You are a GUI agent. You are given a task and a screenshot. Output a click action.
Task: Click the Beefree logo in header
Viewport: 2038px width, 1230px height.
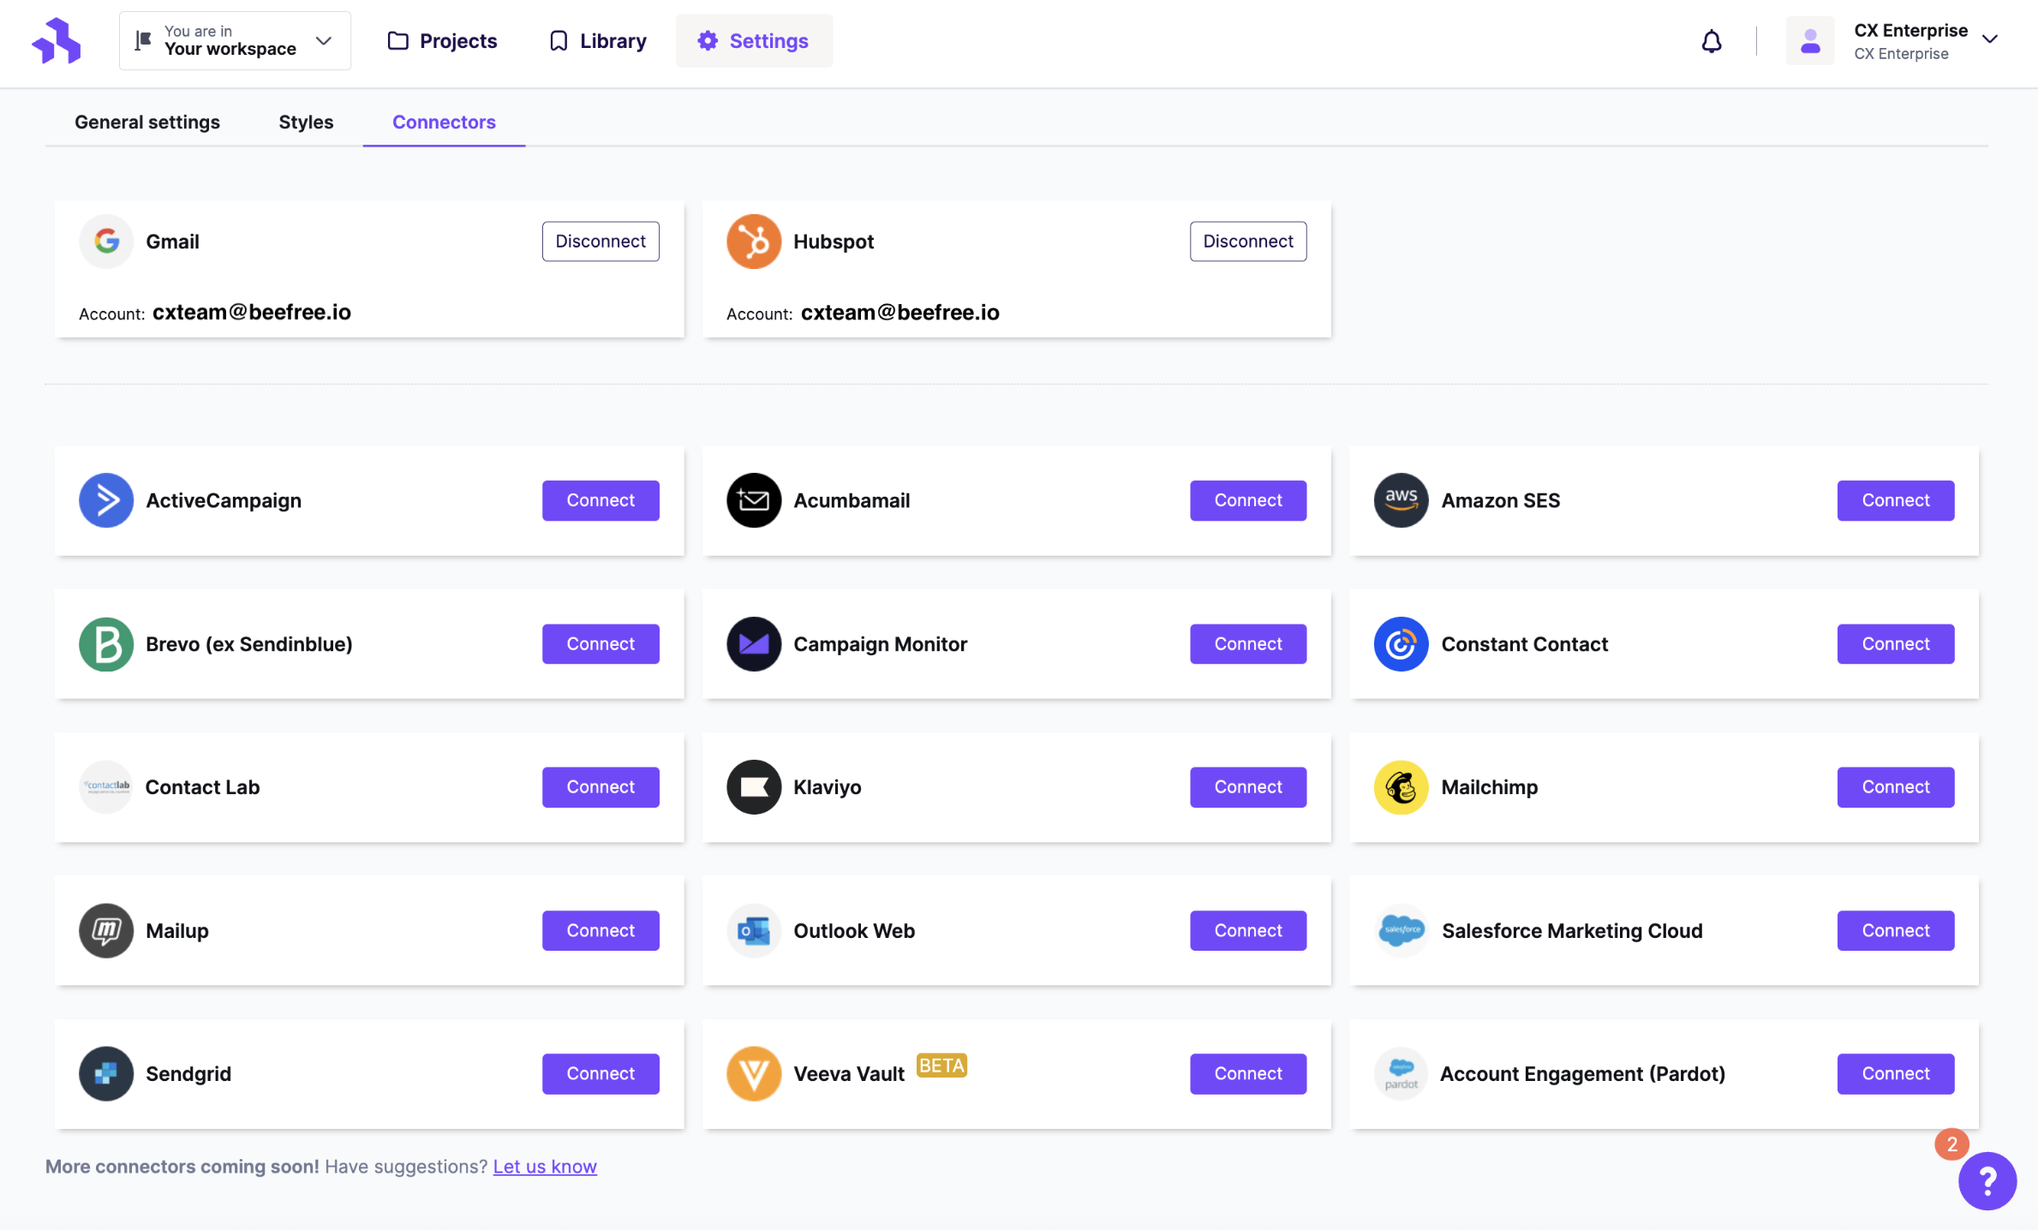coord(57,40)
